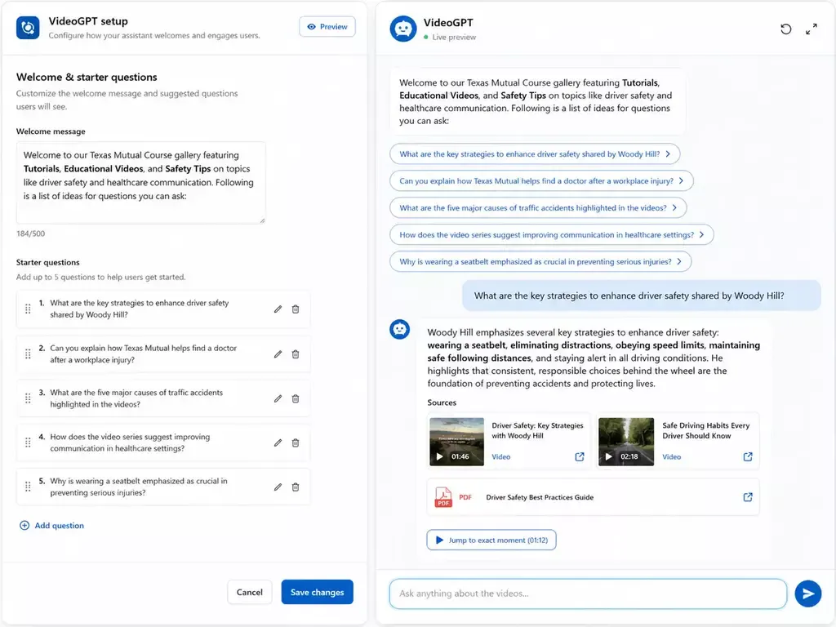Play Driver Safety Key Strategies video thumbnail
Image resolution: width=836 pixels, height=627 pixels.
click(x=457, y=442)
